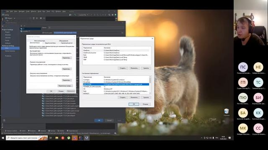Open Task View on the taskbar

(51, 138)
